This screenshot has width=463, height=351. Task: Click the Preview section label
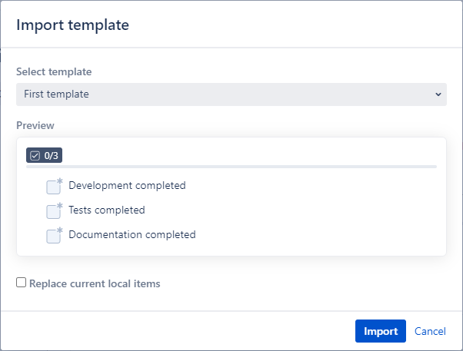(35, 125)
